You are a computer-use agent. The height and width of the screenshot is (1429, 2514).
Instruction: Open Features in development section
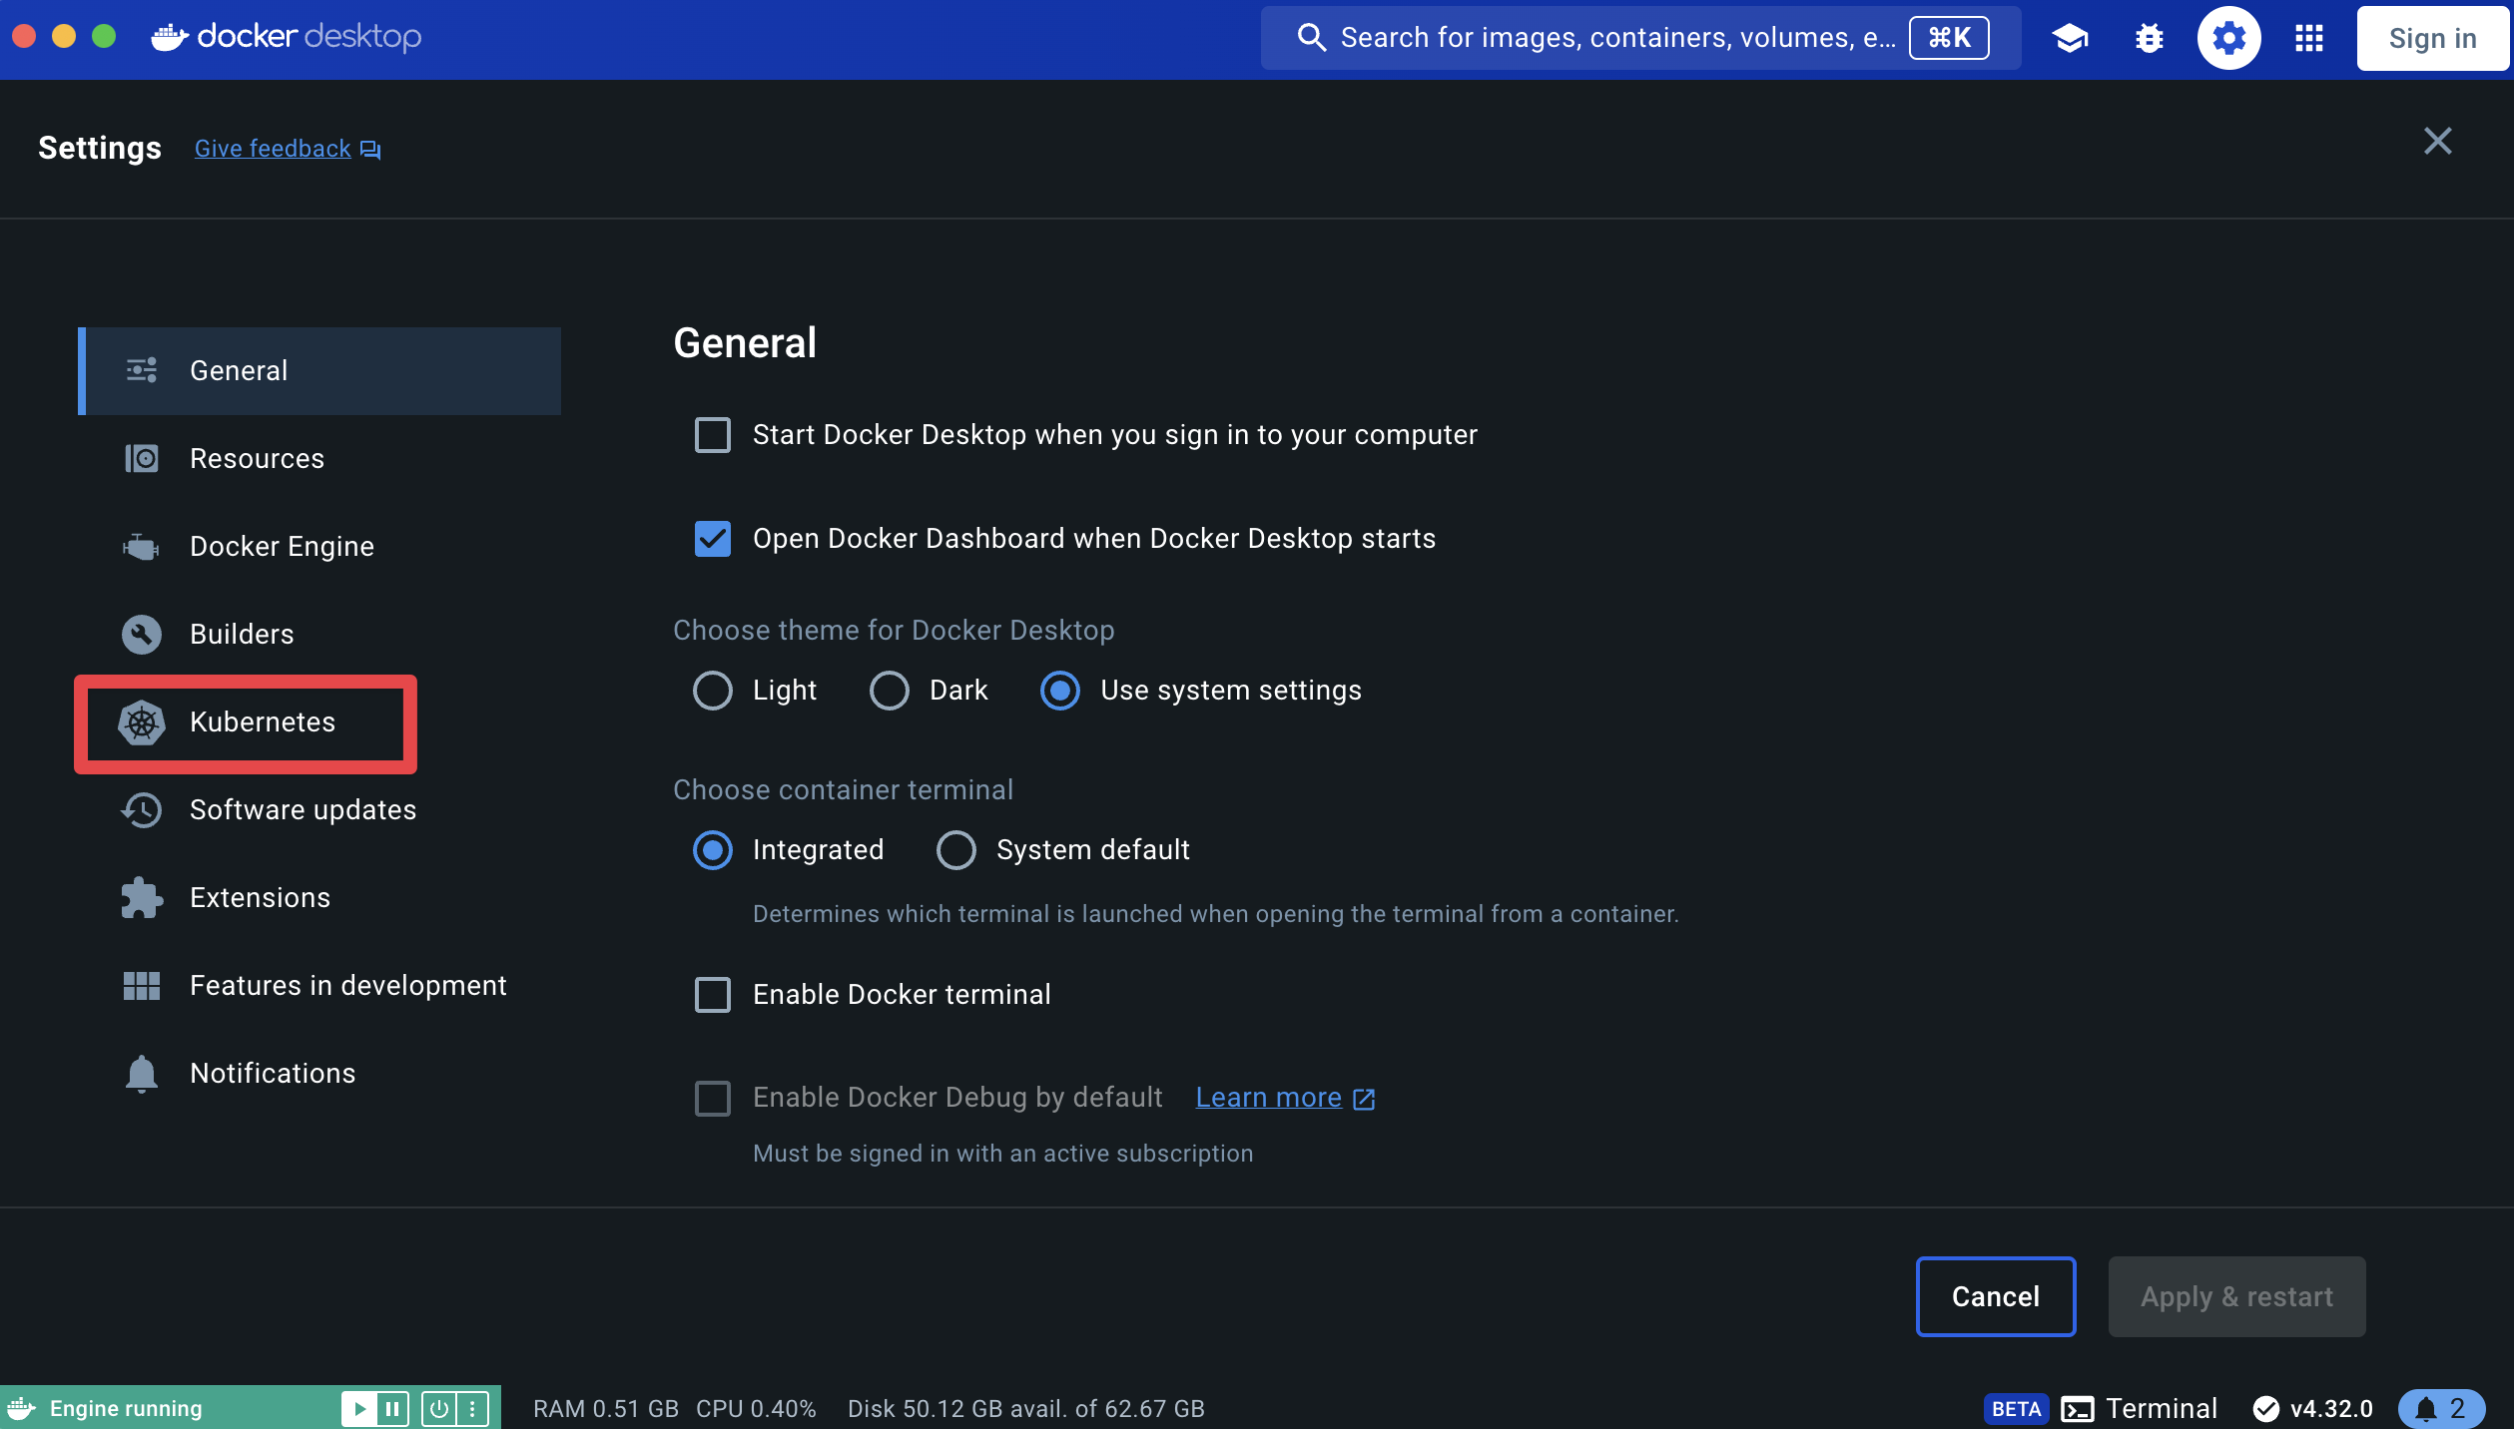point(319,985)
